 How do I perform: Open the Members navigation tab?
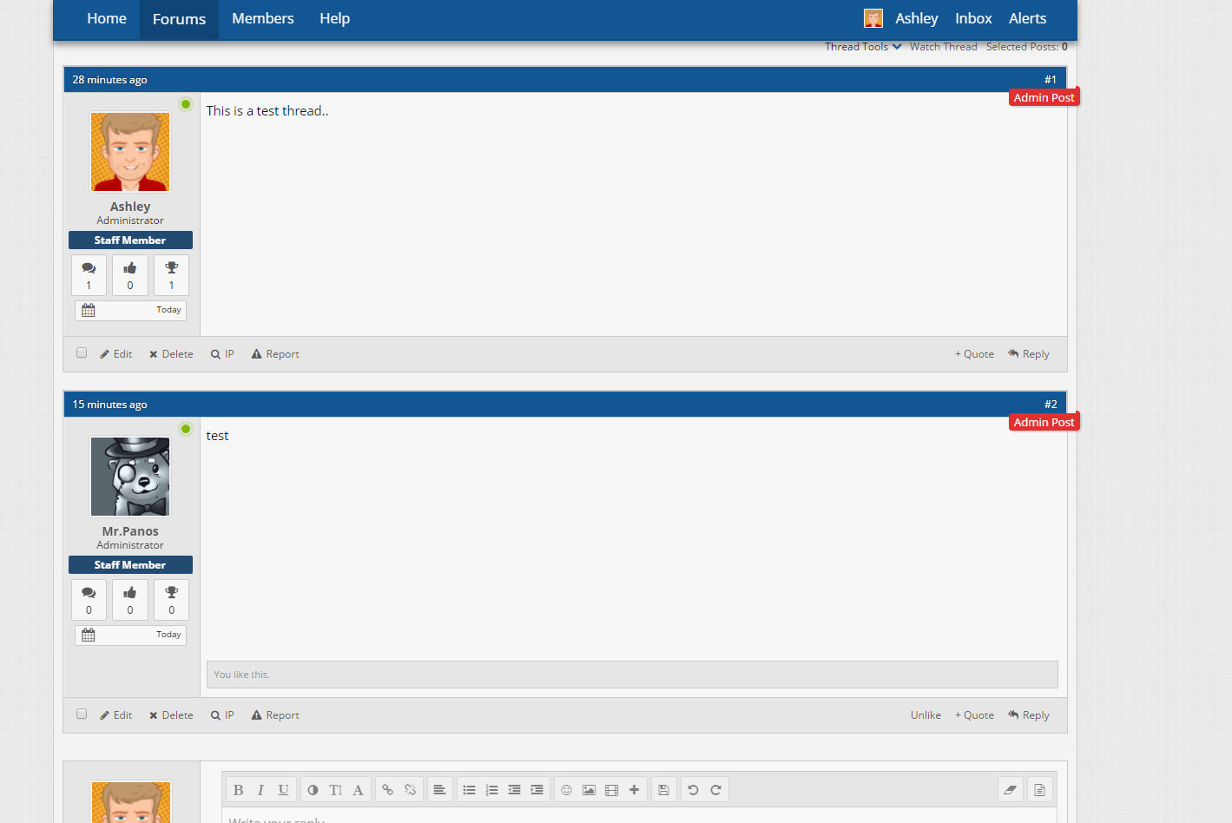point(263,19)
